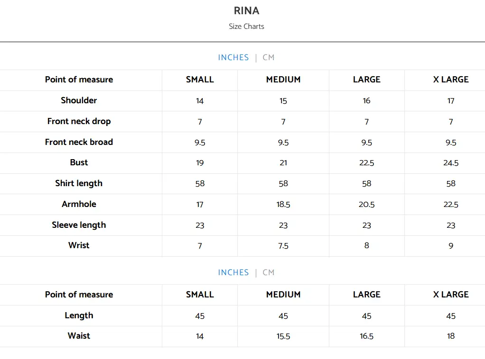Switch the top size chart to CM units
485x359 pixels.
point(268,57)
